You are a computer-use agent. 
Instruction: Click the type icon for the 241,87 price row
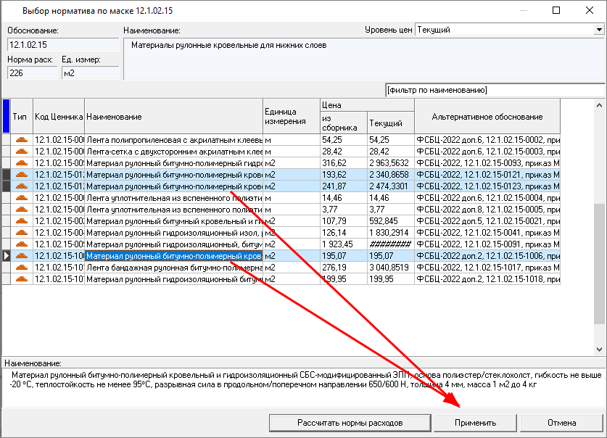point(22,186)
